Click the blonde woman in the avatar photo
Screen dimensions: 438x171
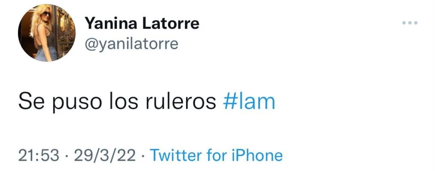pos(43,32)
